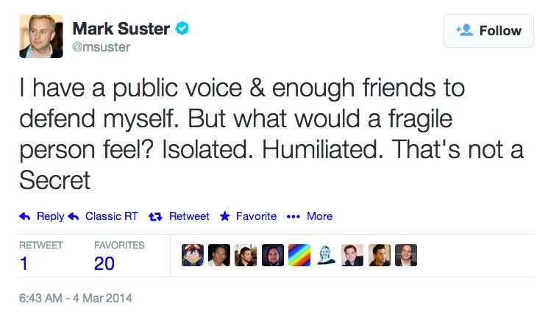548x317 pixels.
Task: Open the three-dots More icon
Action: tap(293, 217)
